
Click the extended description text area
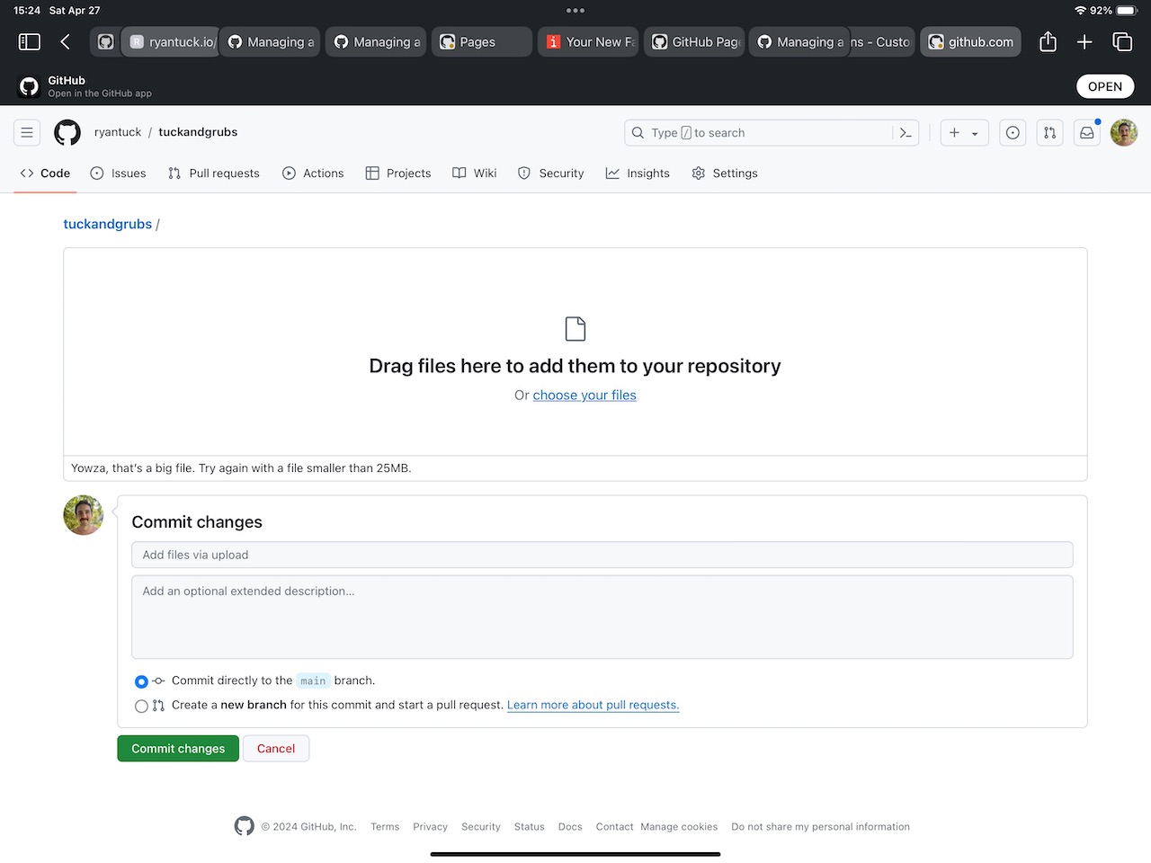click(602, 617)
